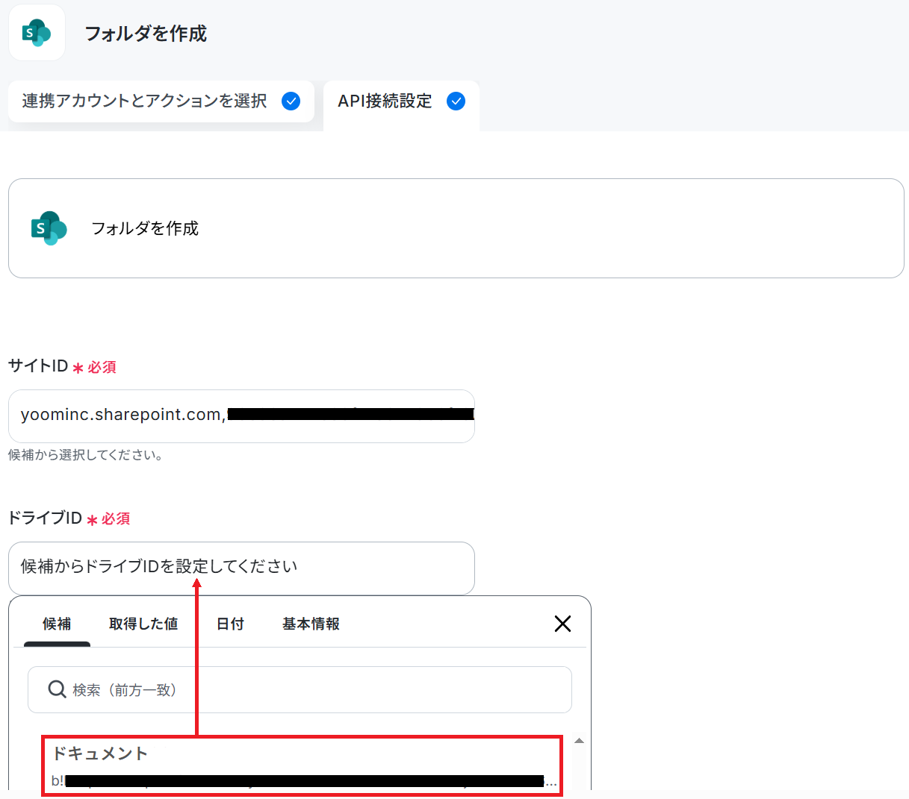Switch to the 取得した値 tab
The height and width of the screenshot is (799, 909).
click(143, 624)
